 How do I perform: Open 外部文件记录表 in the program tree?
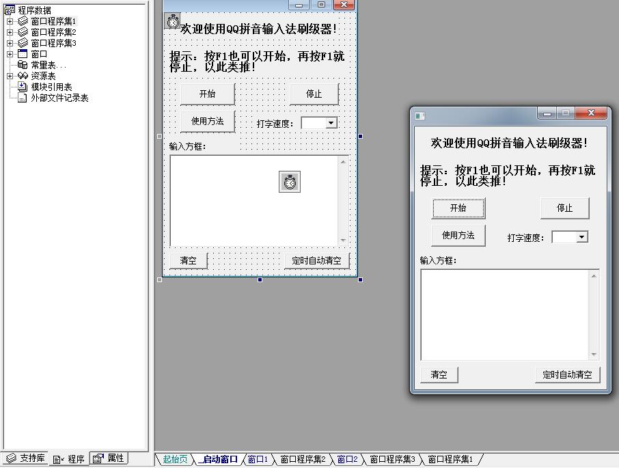click(x=59, y=98)
